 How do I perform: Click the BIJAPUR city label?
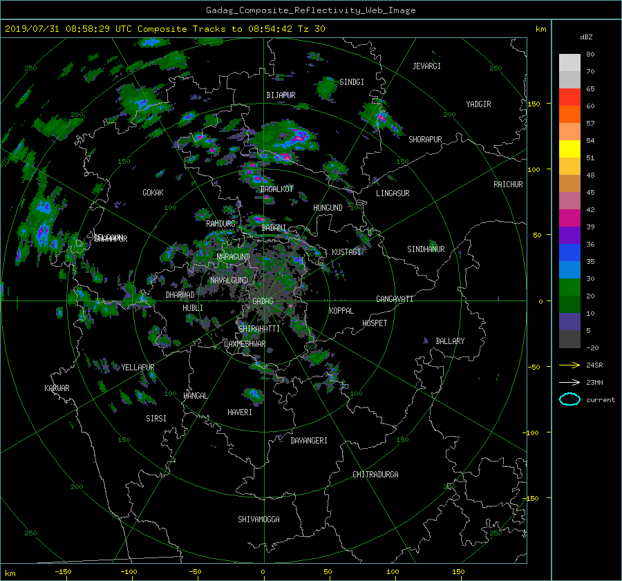[x=281, y=95]
